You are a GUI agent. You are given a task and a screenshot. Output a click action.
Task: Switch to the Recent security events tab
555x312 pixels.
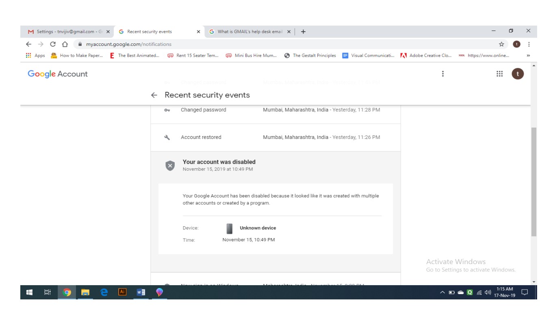(159, 32)
